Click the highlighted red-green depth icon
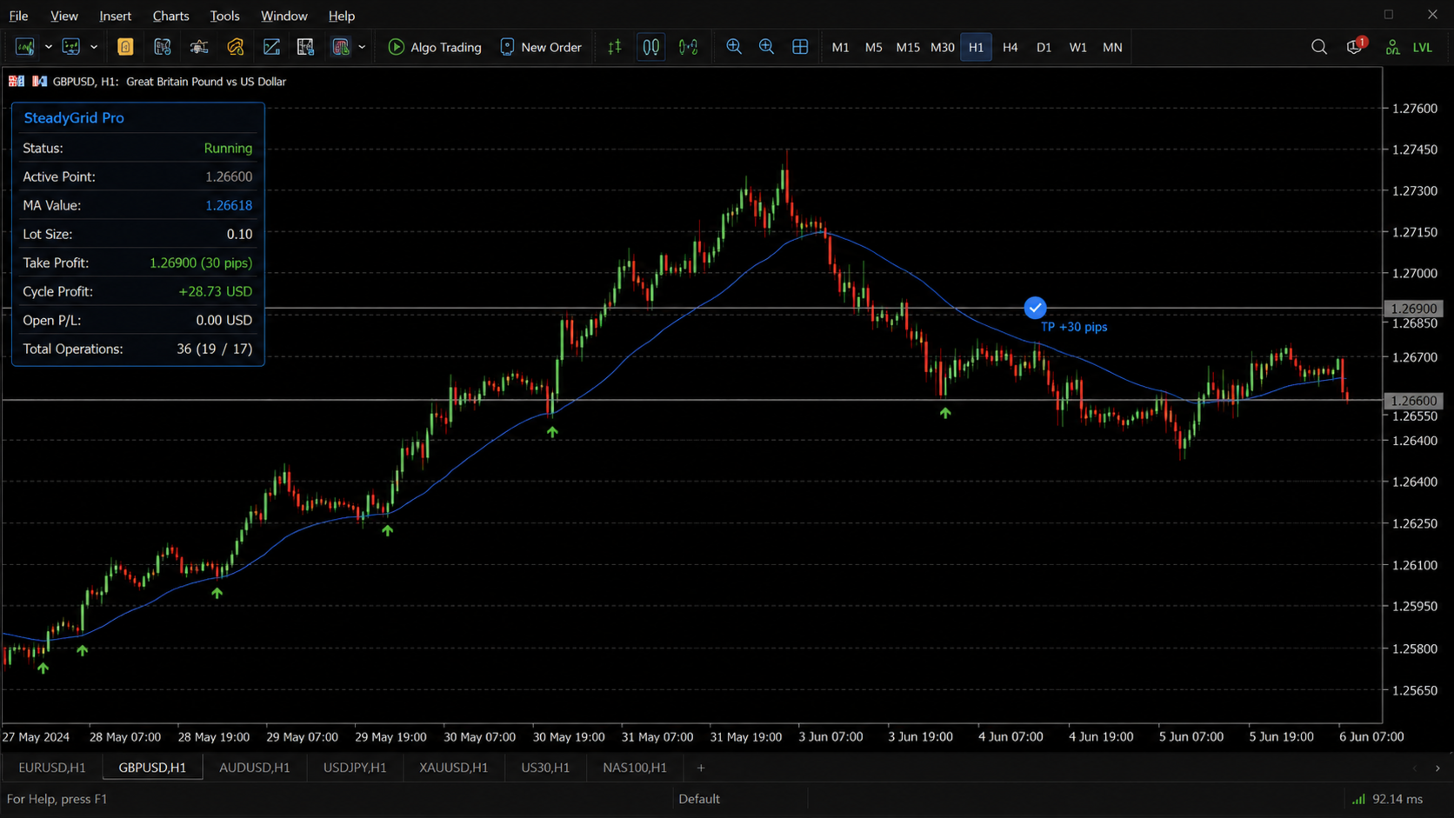The width and height of the screenshot is (1454, 818). 341,47
